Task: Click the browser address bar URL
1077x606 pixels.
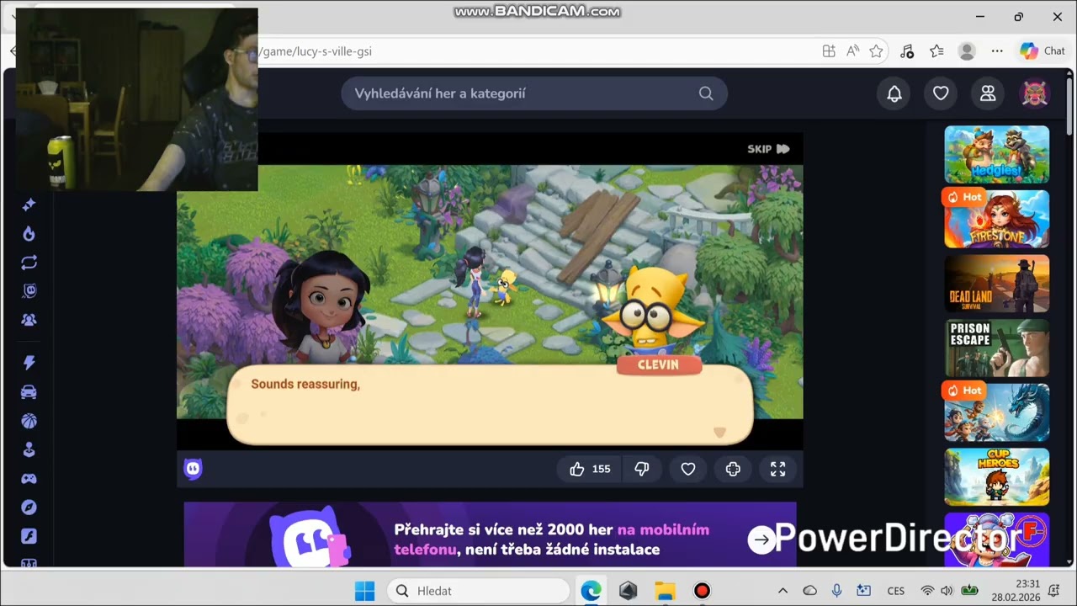Action: (315, 51)
